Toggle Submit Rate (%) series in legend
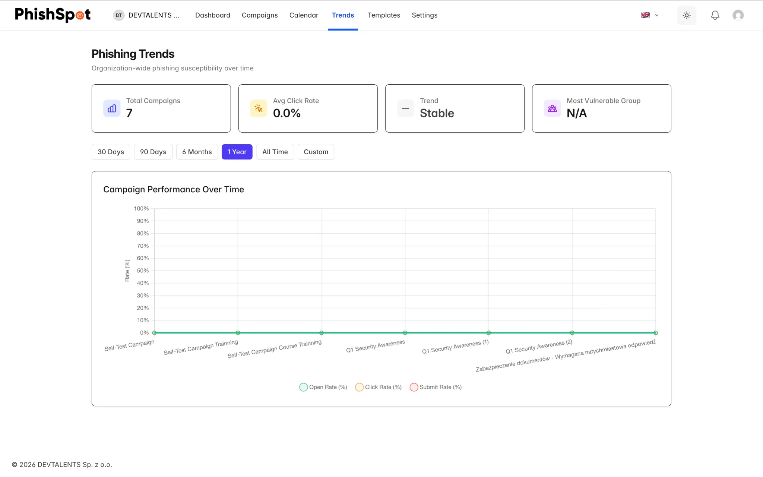This screenshot has height=477, width=763. (x=436, y=387)
